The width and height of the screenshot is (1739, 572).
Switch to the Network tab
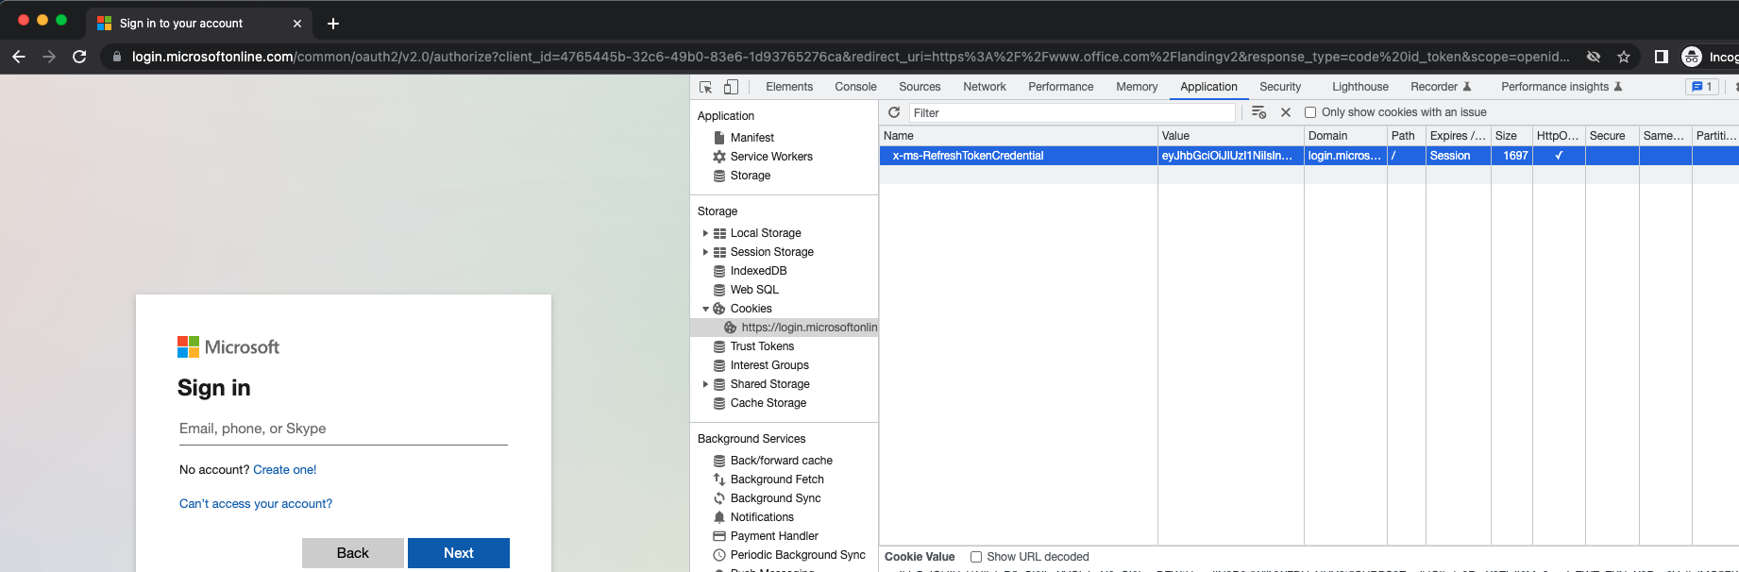point(985,87)
